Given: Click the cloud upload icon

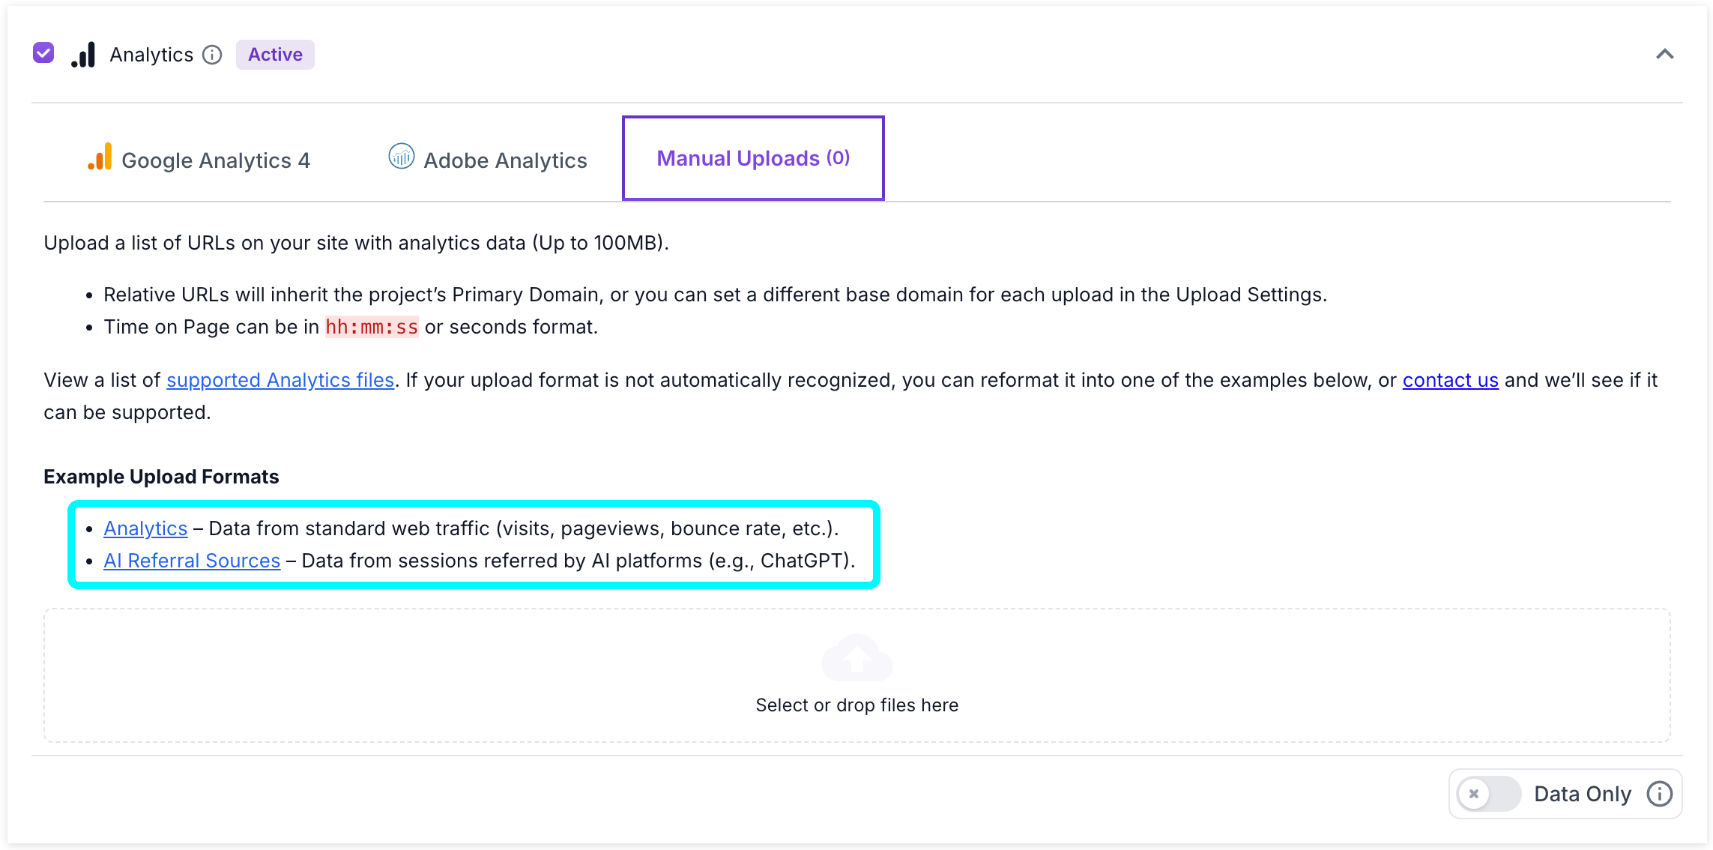Looking at the screenshot, I should point(856,658).
